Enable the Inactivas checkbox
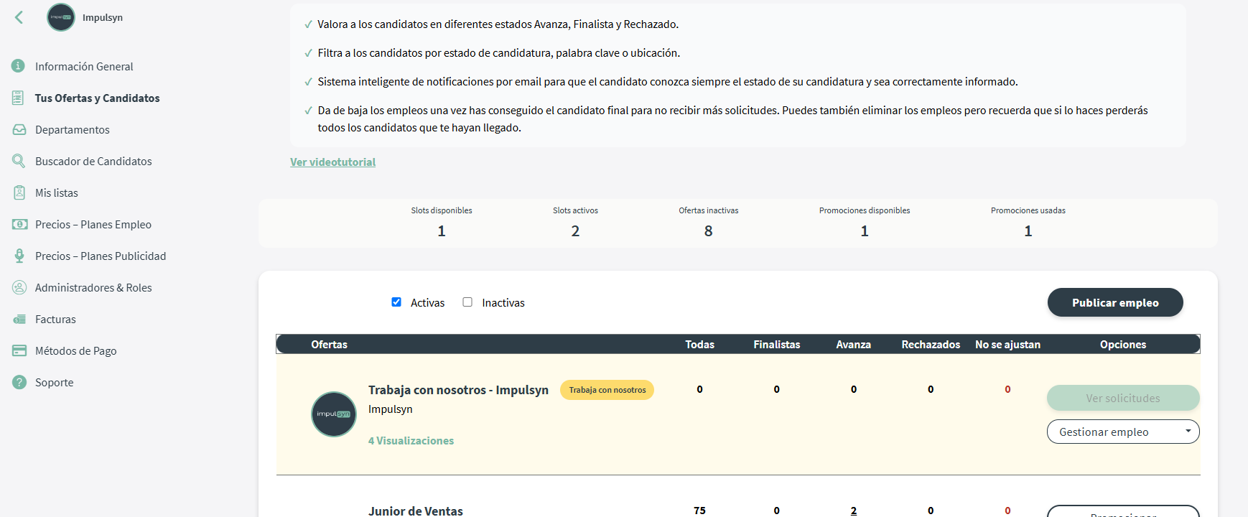Viewport: 1248px width, 517px height. click(467, 302)
